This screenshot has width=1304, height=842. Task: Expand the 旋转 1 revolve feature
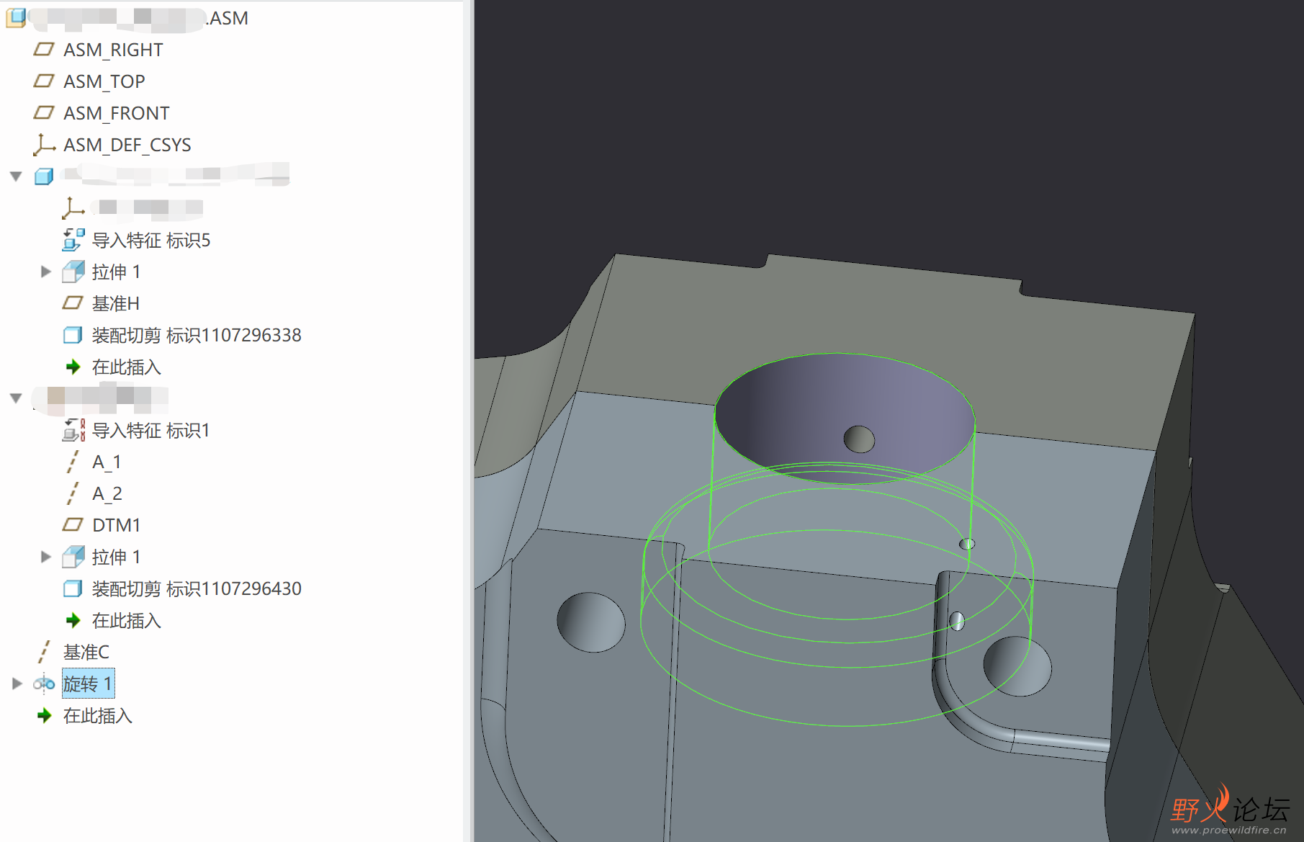pos(17,684)
